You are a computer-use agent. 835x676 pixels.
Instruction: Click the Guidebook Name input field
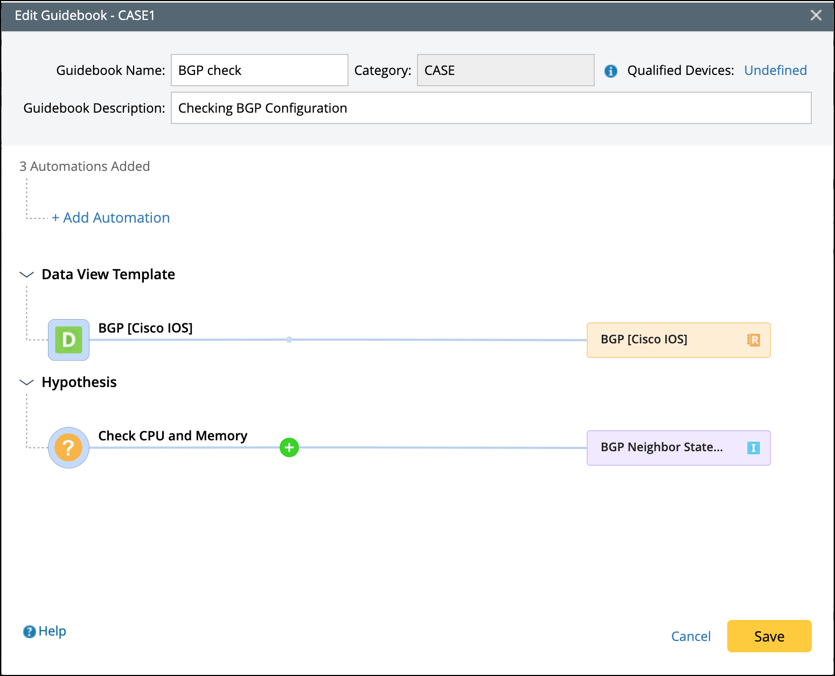[x=259, y=70]
